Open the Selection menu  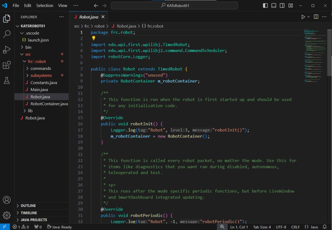pos(45,6)
